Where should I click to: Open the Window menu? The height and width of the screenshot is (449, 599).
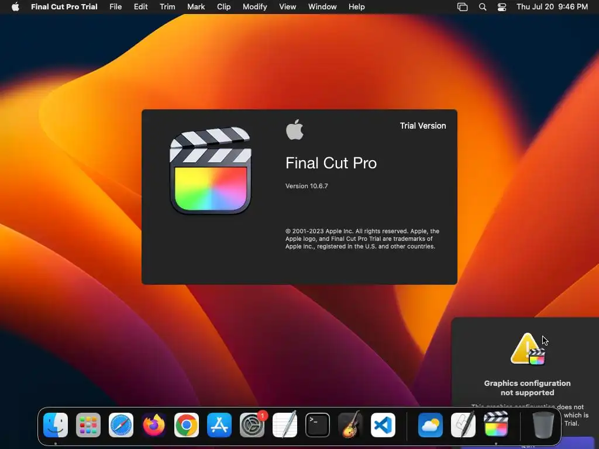(x=322, y=6)
